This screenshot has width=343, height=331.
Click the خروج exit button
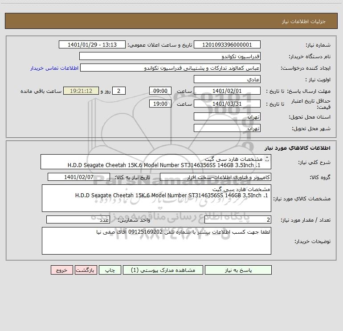[x=61, y=270]
